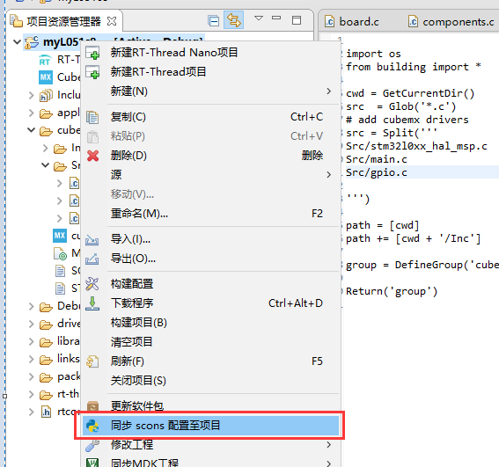Collapse the myL05 project tree node
The width and height of the screenshot is (499, 467).
[x=18, y=41]
